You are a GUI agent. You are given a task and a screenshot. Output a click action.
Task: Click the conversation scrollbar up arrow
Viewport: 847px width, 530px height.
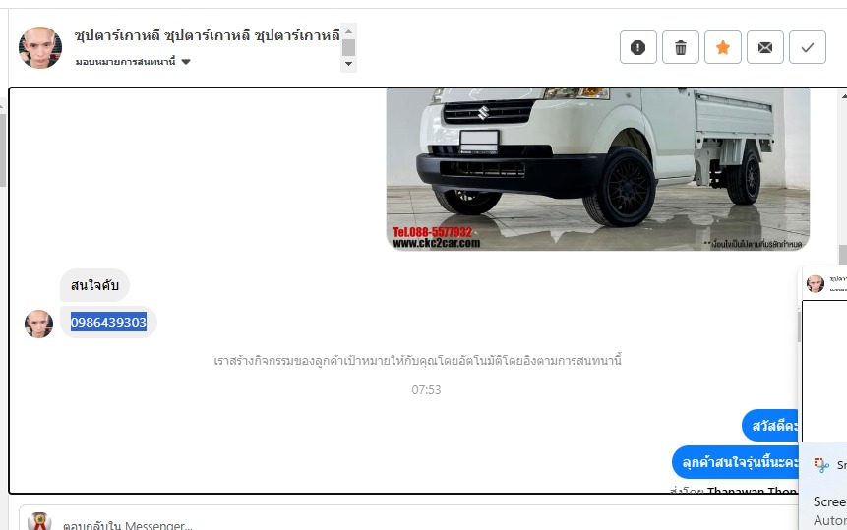click(843, 96)
